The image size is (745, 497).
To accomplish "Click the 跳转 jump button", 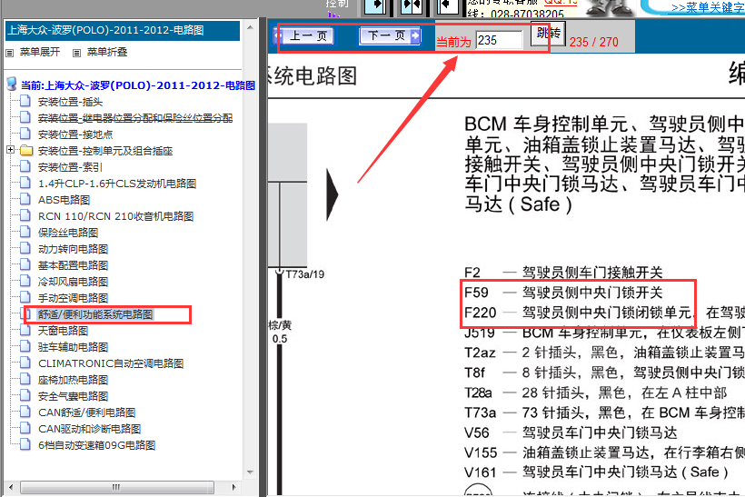I will (x=548, y=34).
